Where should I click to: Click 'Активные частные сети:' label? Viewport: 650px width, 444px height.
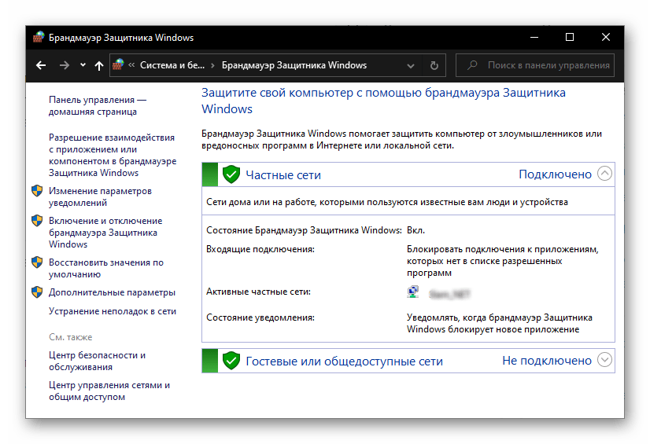click(258, 292)
